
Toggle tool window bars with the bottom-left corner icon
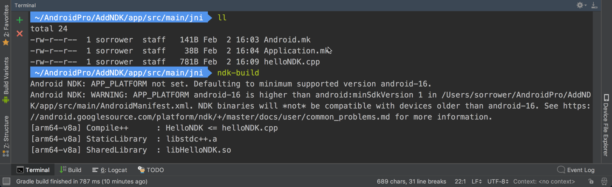pyautogui.click(x=6, y=181)
